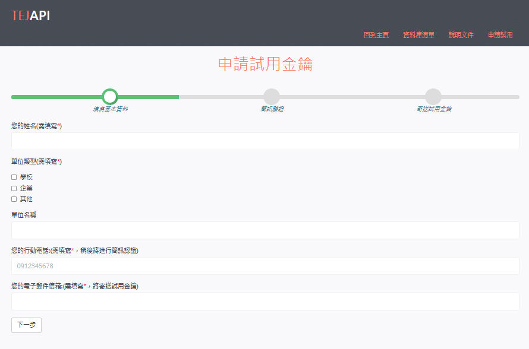Viewport: 529px width, 349px height.
Task: Focus the 電子郵件信箱 input field
Action: (265, 302)
